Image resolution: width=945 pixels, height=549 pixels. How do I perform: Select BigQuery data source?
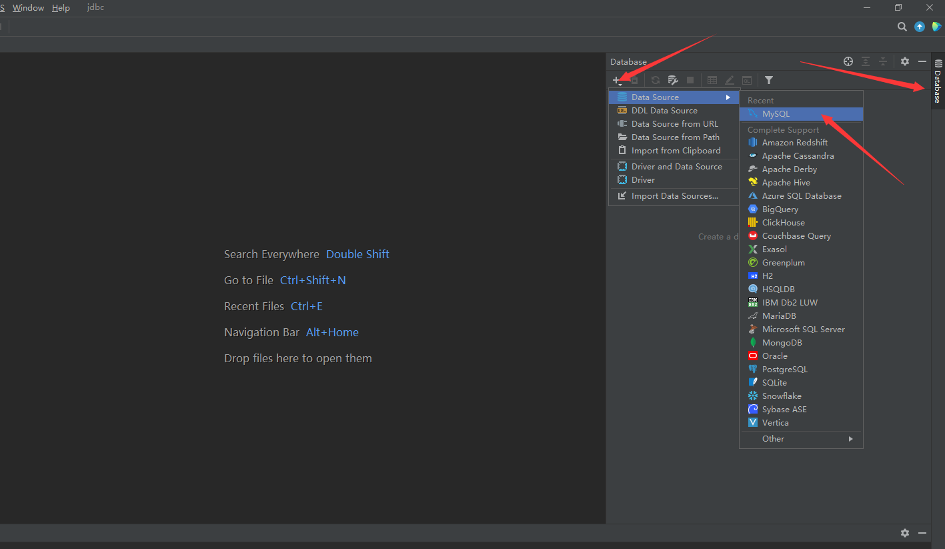[x=801, y=209]
